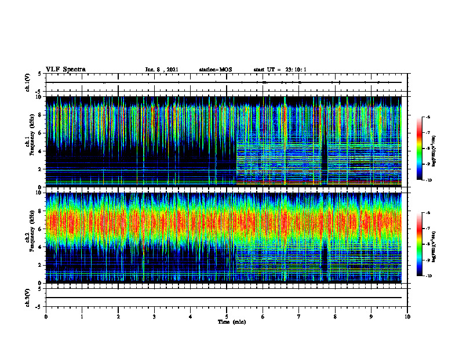Click the "4" kHz tick of ch.1 frequency axis
Screen dimensions: 459x355
click(41, 151)
